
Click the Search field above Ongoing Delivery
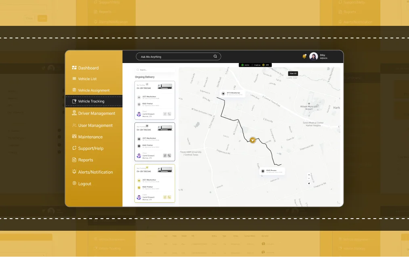[x=155, y=70]
